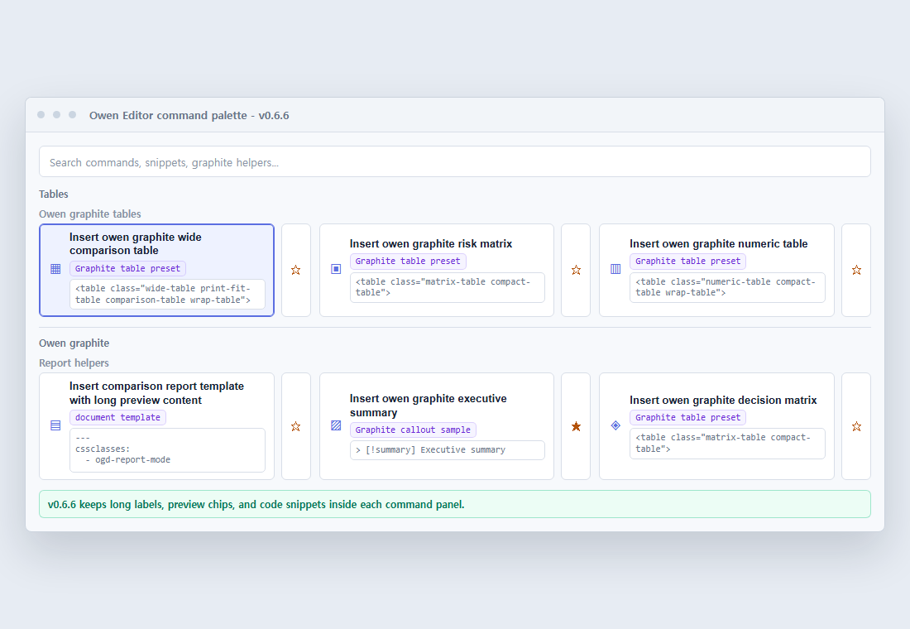Click the numeric-table compact-table code snippet
This screenshot has width=910, height=629.
click(727, 287)
